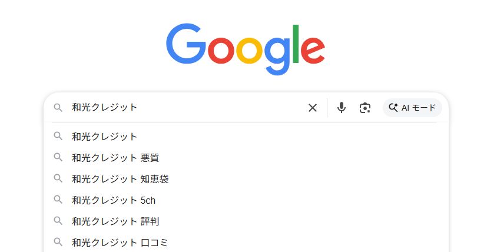The width and height of the screenshot is (497, 252).
Task: Clear the search text with X icon
Action: click(313, 108)
